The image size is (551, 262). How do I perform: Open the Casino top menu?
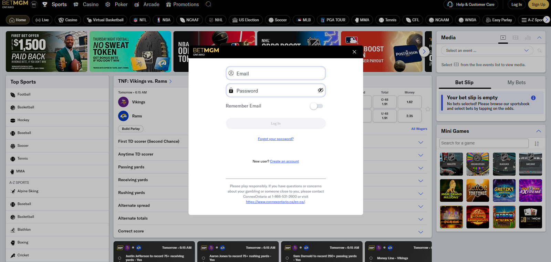(x=86, y=4)
